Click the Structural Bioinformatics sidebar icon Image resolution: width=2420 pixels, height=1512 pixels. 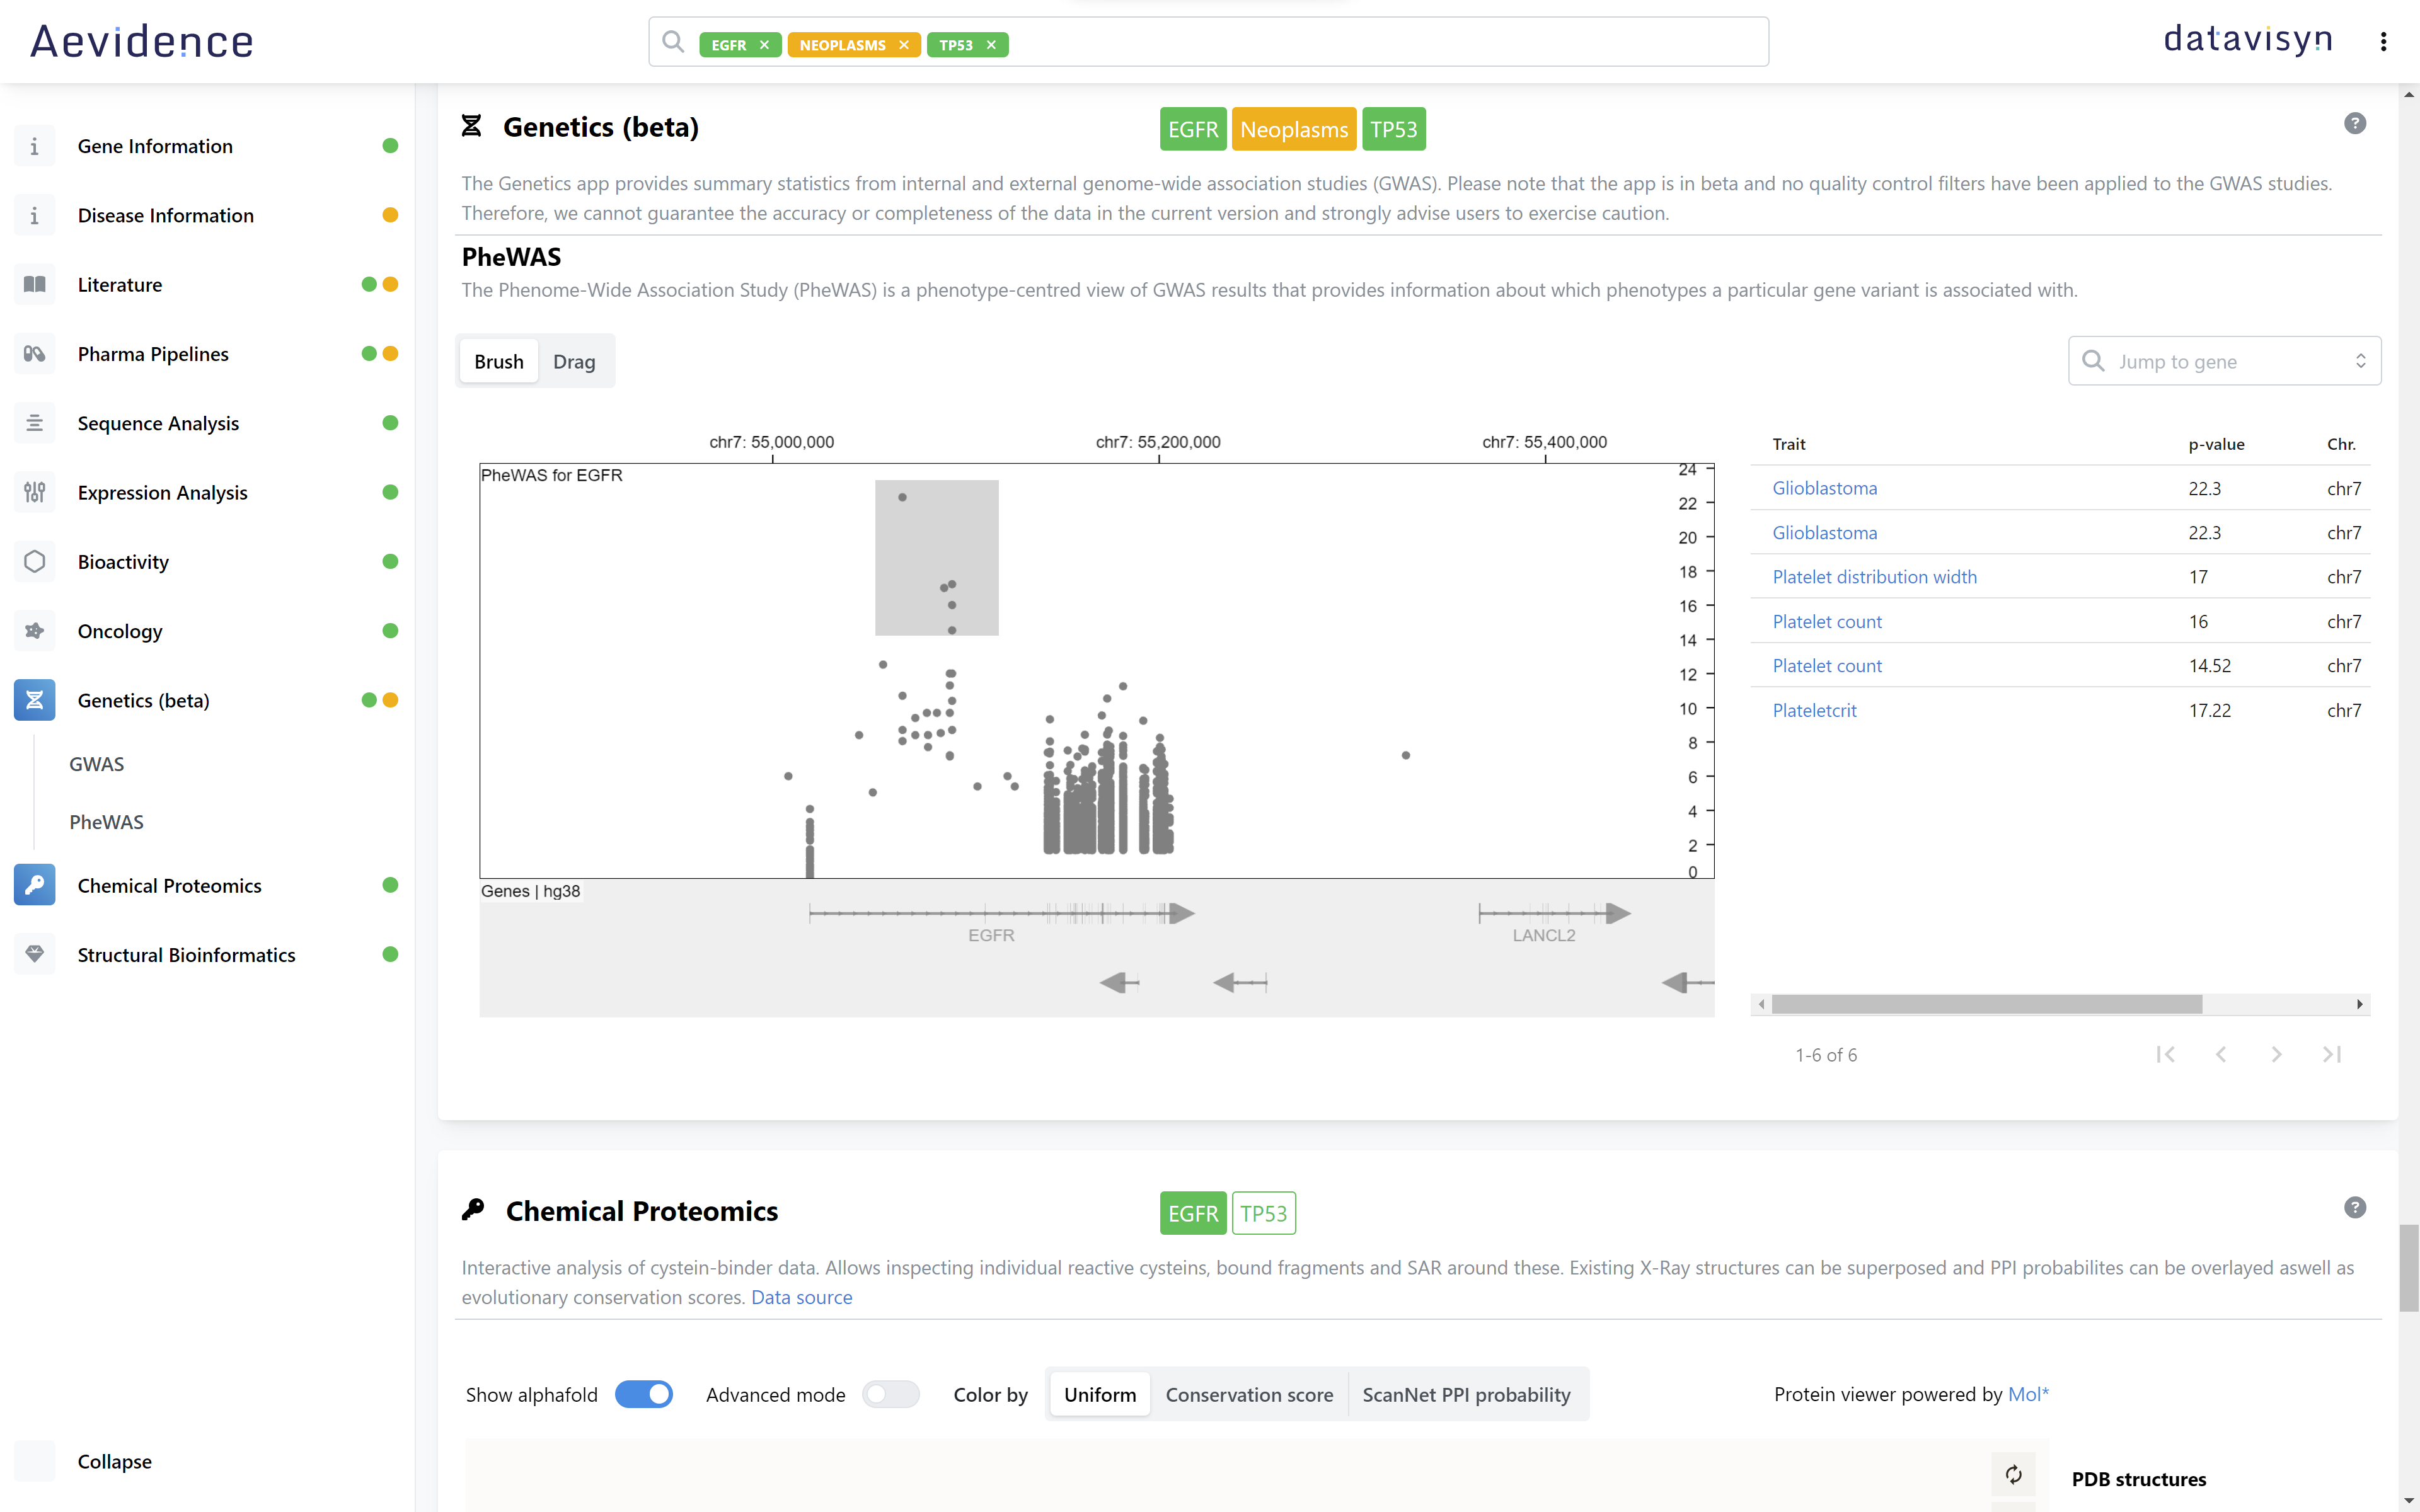[33, 954]
